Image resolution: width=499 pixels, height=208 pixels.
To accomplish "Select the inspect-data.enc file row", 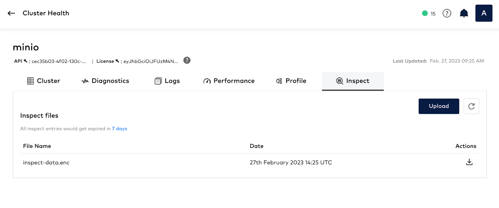I will tap(46, 163).
